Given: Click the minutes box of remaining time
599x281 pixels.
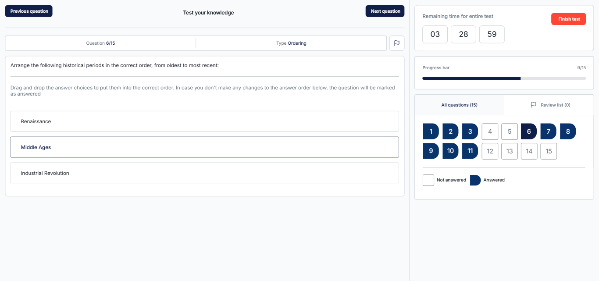Looking at the screenshot, I should [464, 34].
